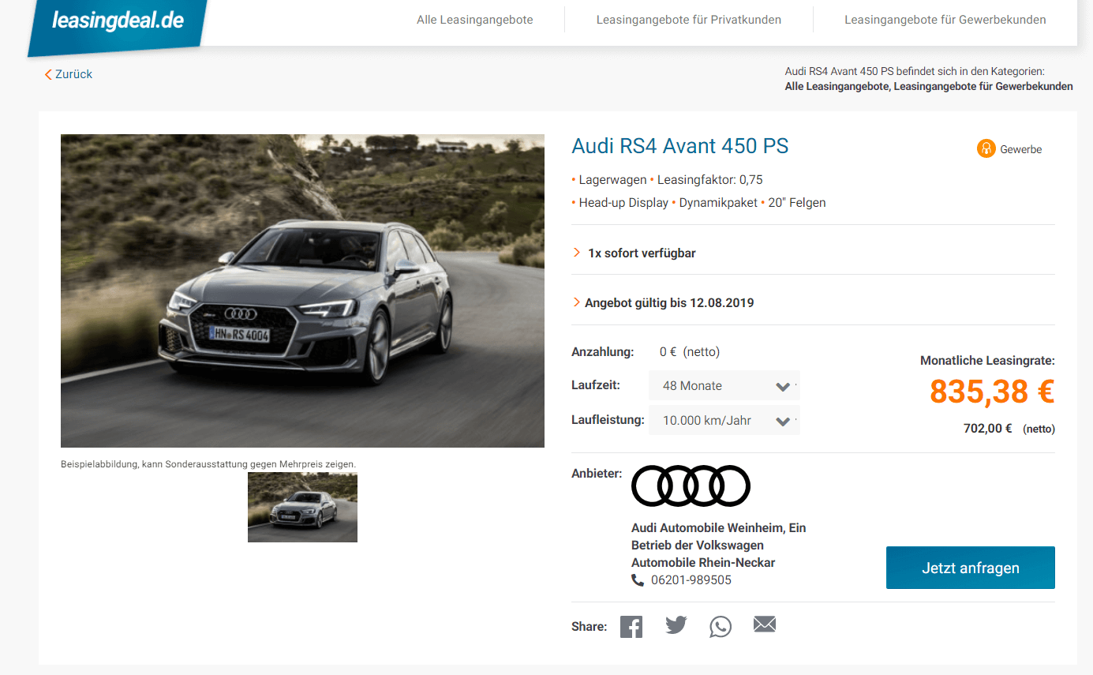Screen dimensions: 1093x675
Task: Click the orange Gewerbe badge icon
Action: 986,148
